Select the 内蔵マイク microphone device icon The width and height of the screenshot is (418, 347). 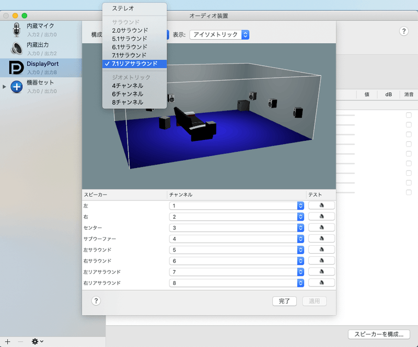17,30
